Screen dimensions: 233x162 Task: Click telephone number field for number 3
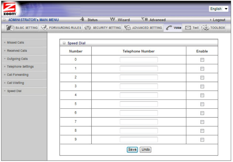(139, 86)
